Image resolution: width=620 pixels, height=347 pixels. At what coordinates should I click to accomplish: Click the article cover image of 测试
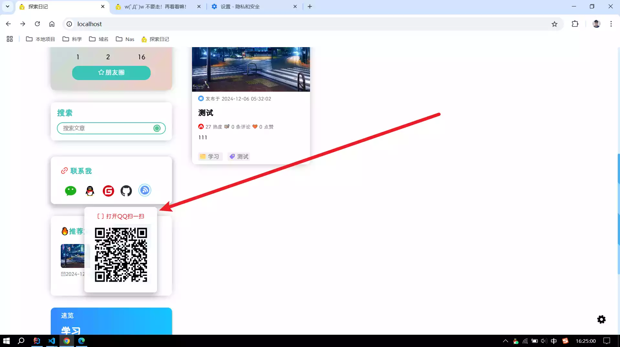pos(251,69)
